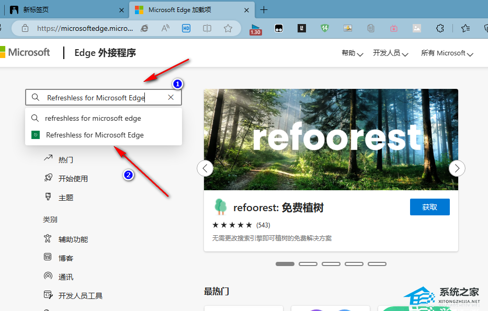The height and width of the screenshot is (311, 488).
Task: Open the Favorites list icon
Action: point(466,28)
